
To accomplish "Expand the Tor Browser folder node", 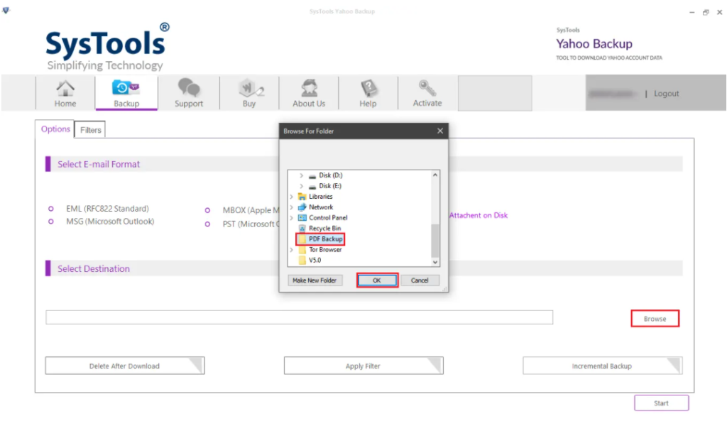I will pyautogui.click(x=292, y=250).
